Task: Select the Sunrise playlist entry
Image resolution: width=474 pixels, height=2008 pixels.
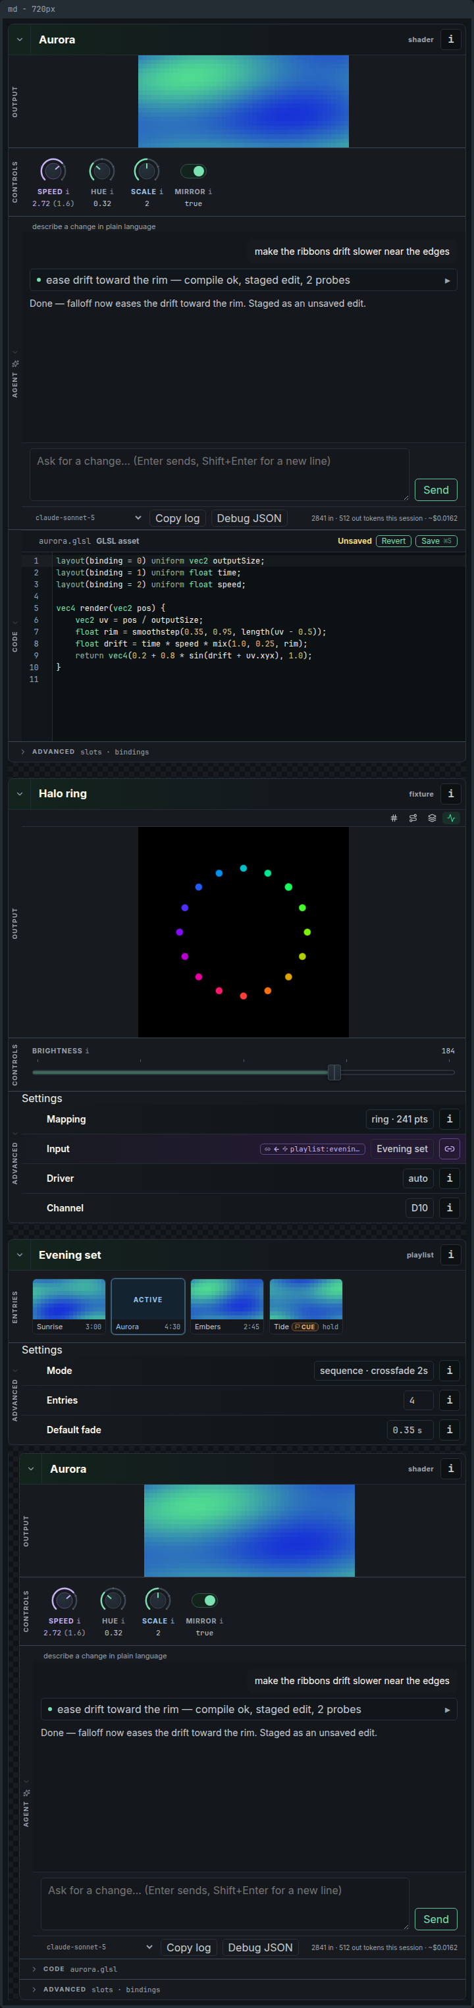Action: click(x=68, y=1306)
